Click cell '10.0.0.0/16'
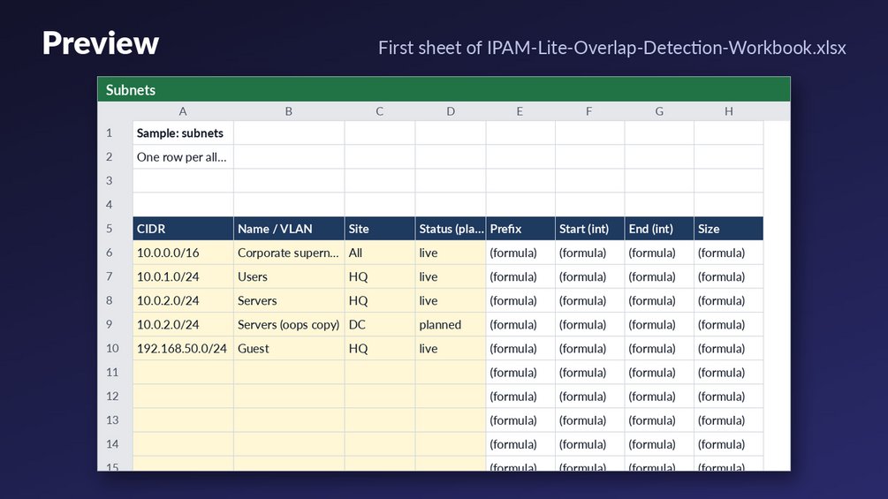The width and height of the screenshot is (888, 499). coord(183,253)
